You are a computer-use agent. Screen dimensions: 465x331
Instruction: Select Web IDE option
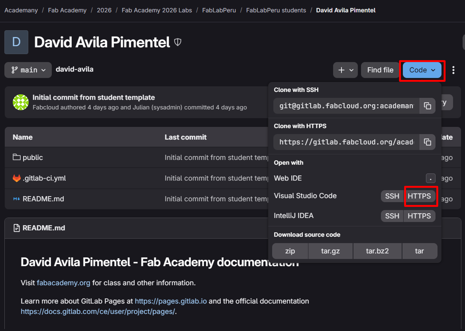(x=288, y=178)
